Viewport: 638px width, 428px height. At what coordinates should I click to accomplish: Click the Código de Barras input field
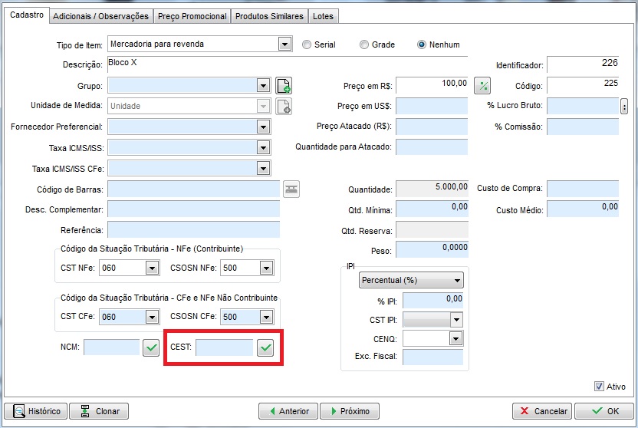coord(193,189)
